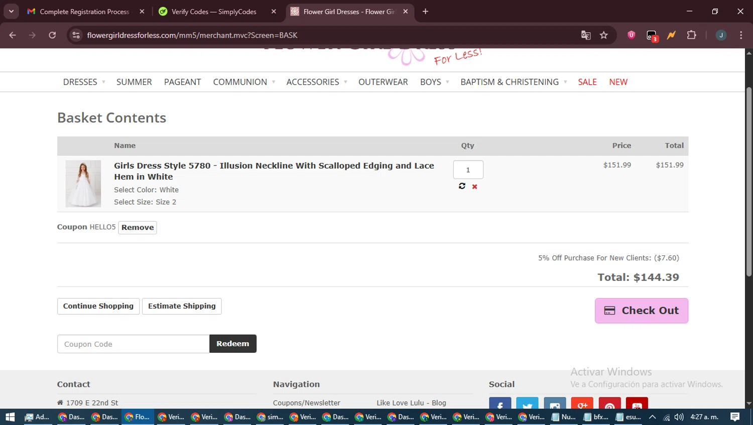Open the Windows notification center
The height and width of the screenshot is (425, 753).
coord(735,417)
